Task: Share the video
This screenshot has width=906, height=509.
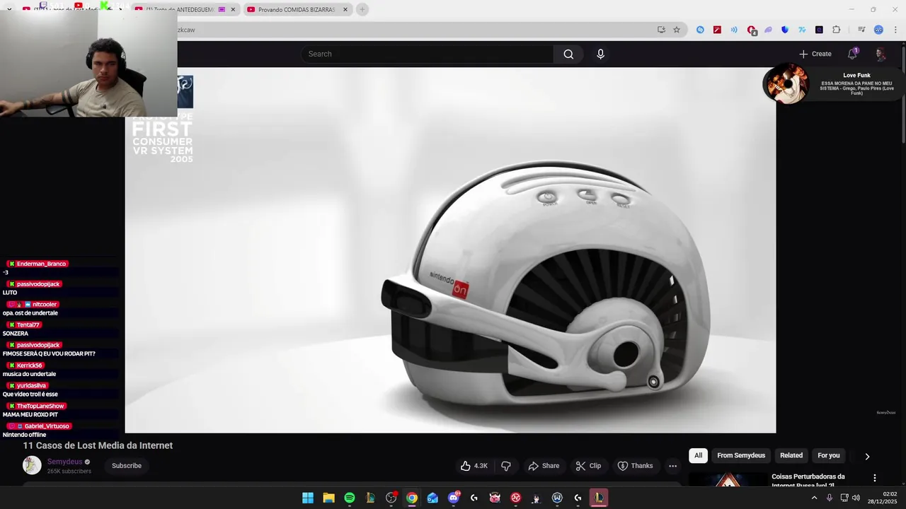Action: coord(544,466)
